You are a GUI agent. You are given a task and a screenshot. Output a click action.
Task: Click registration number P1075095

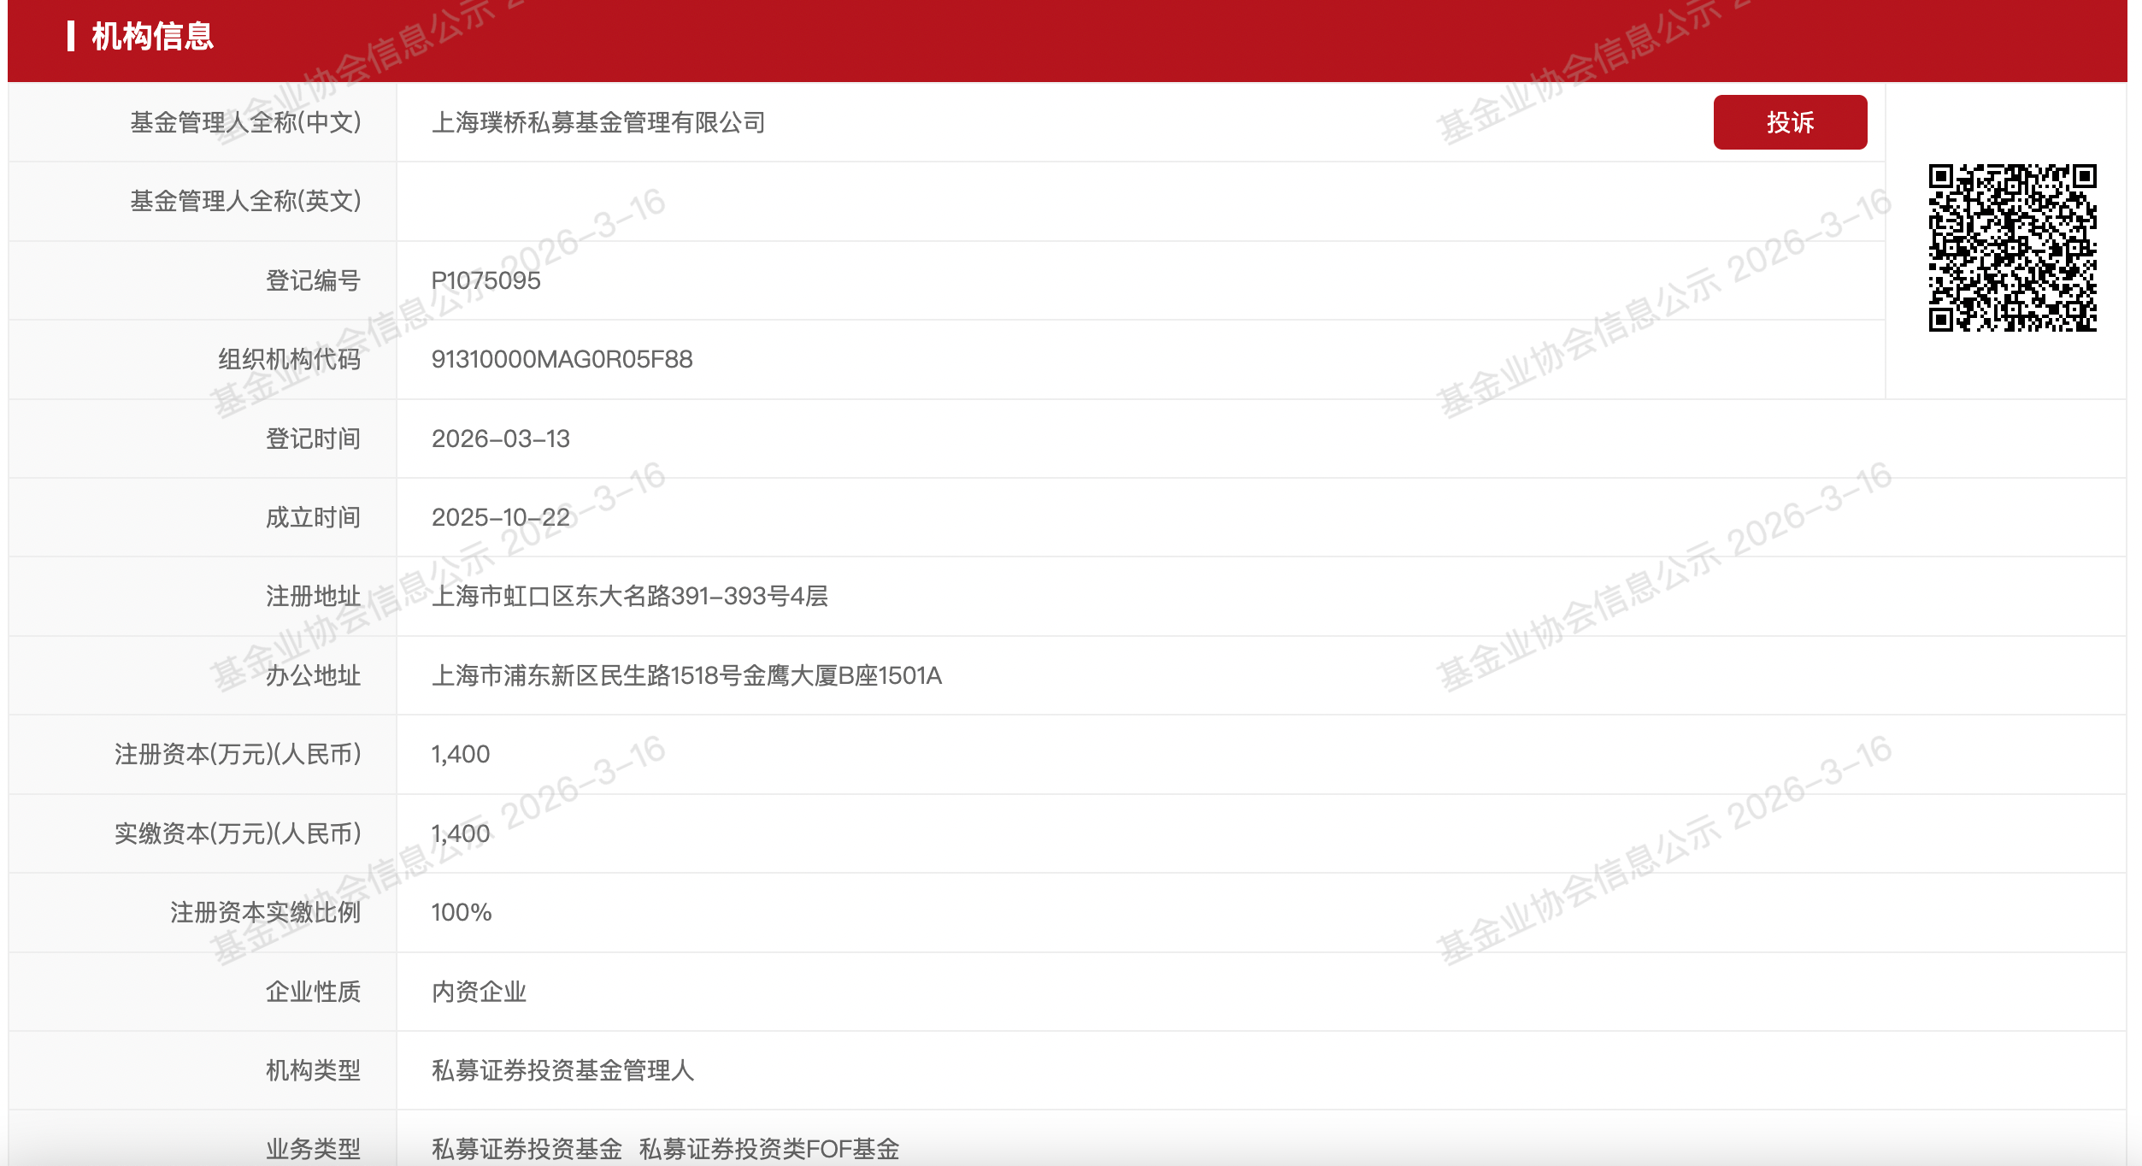[x=485, y=280]
